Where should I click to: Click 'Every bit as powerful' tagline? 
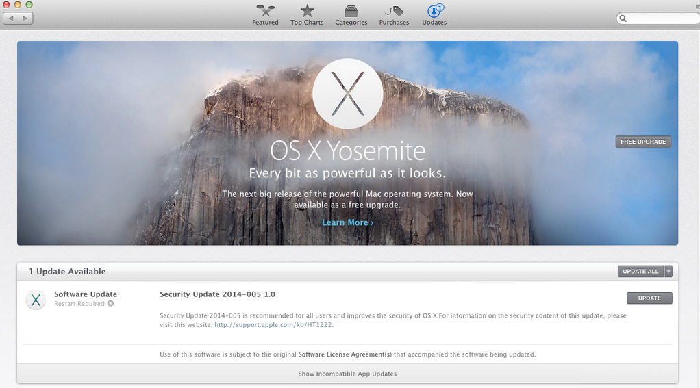click(x=347, y=173)
